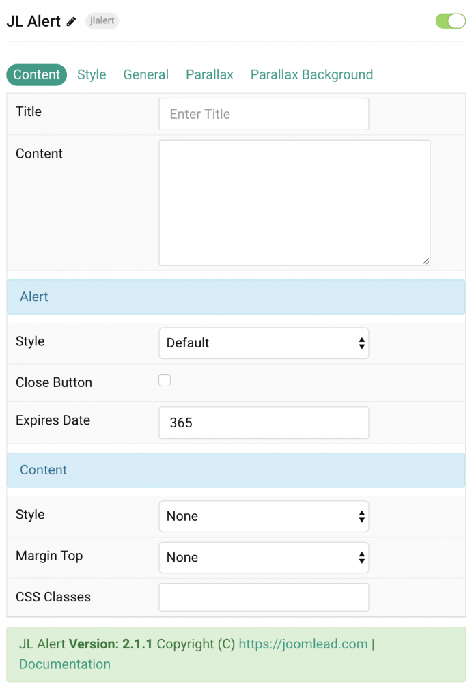Screen dimensions: 474x699
Task: Click inside the Enter Title field
Action: (x=264, y=114)
